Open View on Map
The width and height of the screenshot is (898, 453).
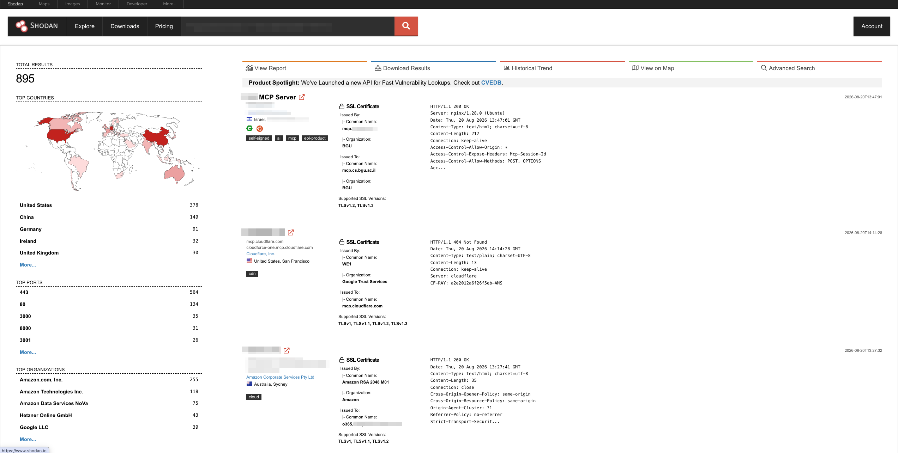click(x=653, y=68)
